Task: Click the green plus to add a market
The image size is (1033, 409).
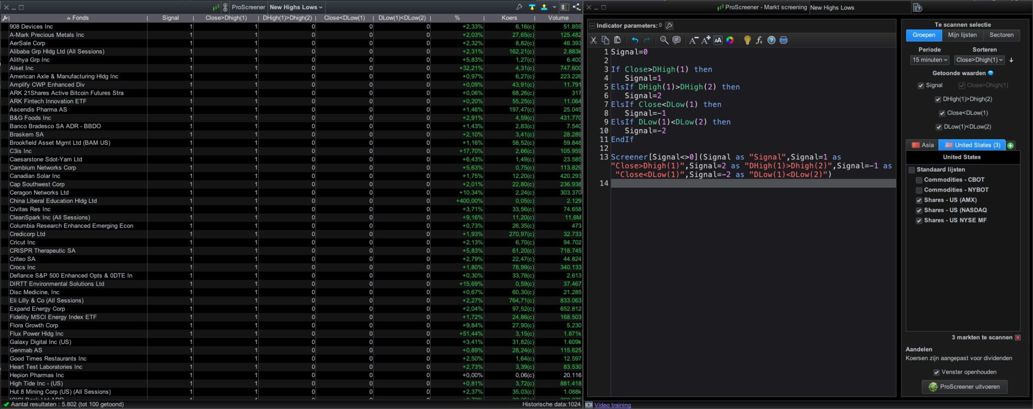Action: 1010,145
